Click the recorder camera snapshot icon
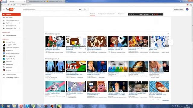Viewport: 193px width, 108px height. 160,14
